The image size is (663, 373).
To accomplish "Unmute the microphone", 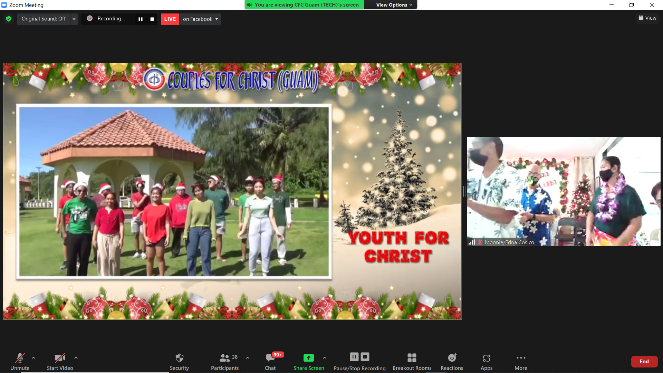I will (x=20, y=361).
